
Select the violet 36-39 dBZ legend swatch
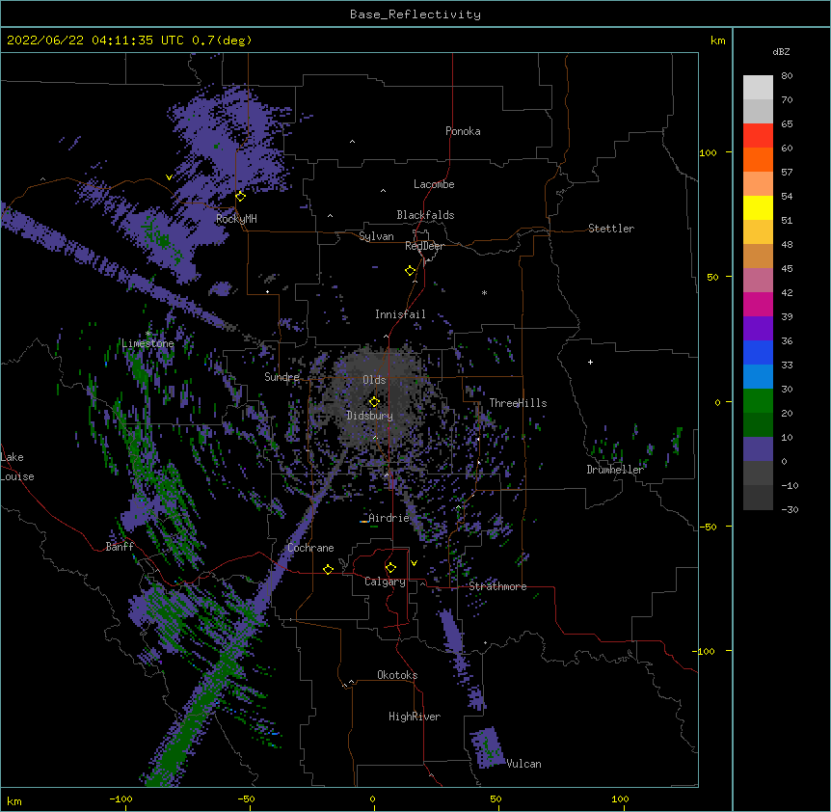point(758,329)
